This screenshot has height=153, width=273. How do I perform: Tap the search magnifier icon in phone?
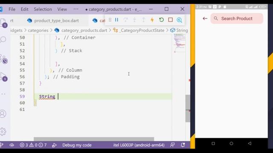click(216, 18)
